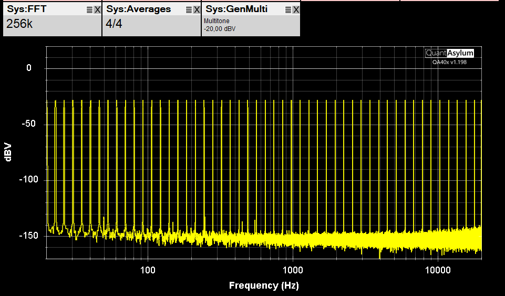Click the 1000 tick on frequency axis
This screenshot has width=505, height=296.
(x=293, y=270)
